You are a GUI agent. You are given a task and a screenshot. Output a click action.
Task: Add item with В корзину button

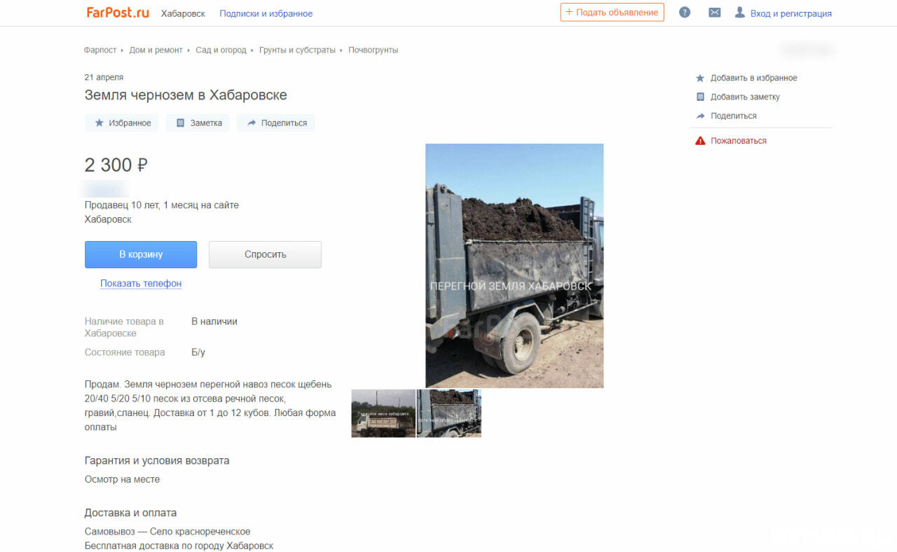coord(141,254)
